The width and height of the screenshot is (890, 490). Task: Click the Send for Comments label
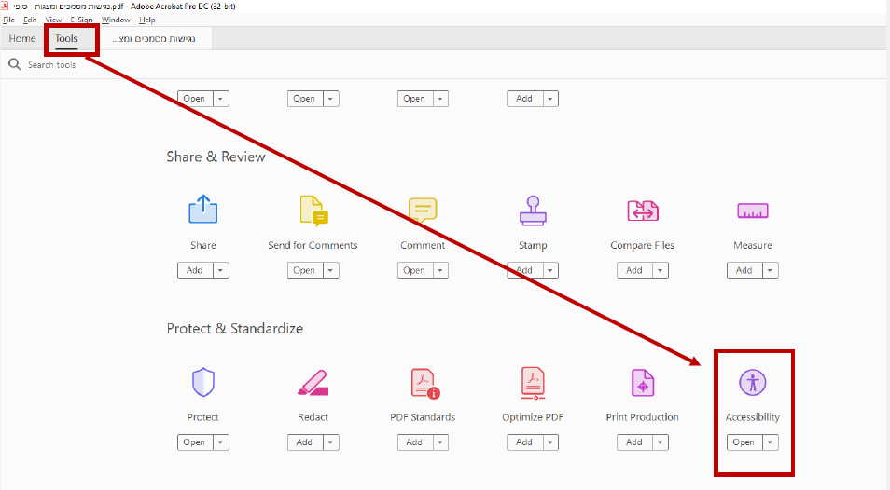[x=313, y=245]
